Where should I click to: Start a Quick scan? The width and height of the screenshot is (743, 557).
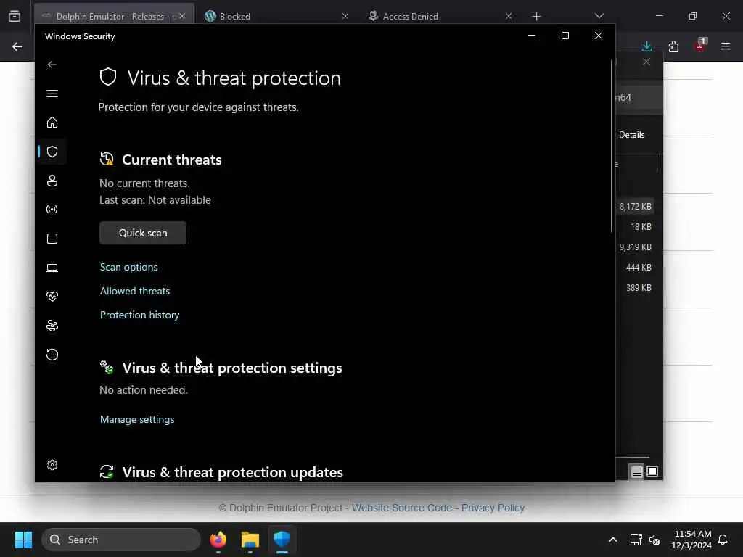coord(143,233)
